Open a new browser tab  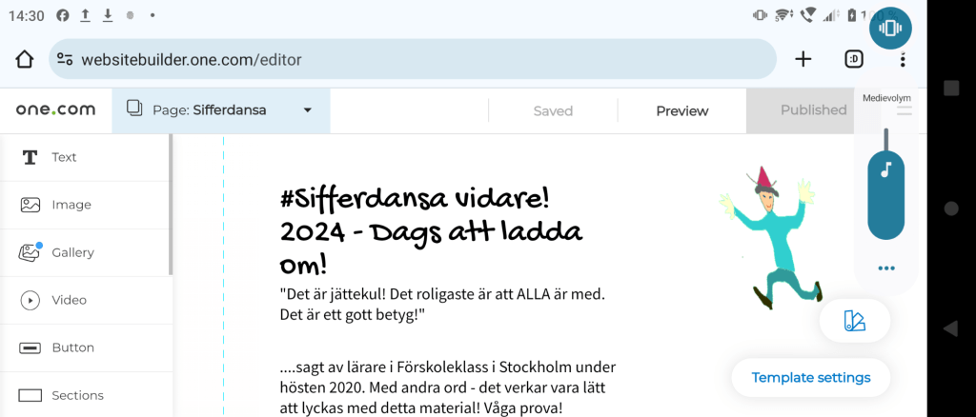click(803, 59)
